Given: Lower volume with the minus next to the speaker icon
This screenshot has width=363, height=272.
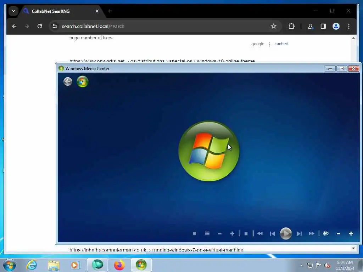Looking at the screenshot, I should tap(339, 234).
